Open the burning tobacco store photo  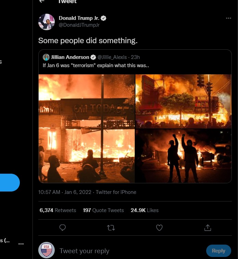click(x=87, y=128)
